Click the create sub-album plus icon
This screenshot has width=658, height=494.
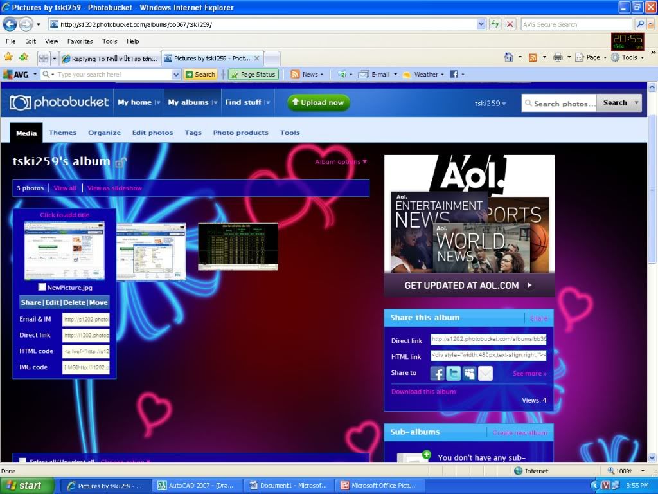click(427, 454)
